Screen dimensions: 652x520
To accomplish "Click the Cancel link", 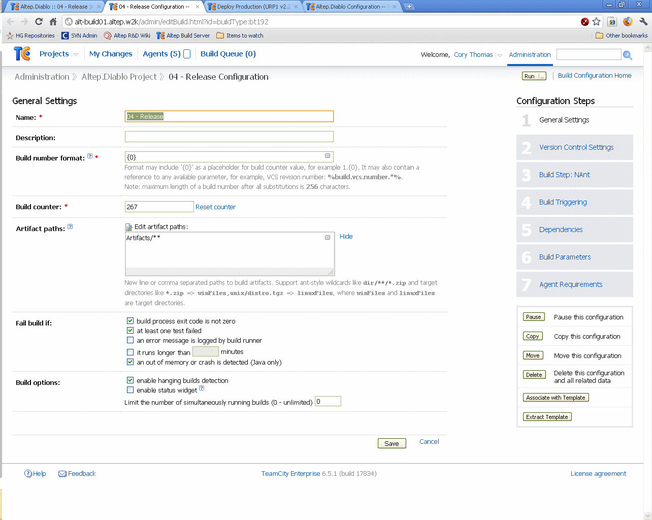I will [x=429, y=442].
